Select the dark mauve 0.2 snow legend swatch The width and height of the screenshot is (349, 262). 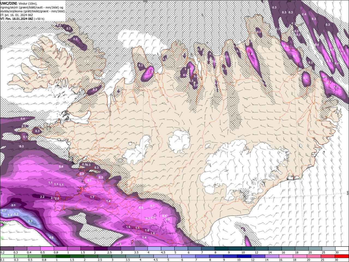7,249
